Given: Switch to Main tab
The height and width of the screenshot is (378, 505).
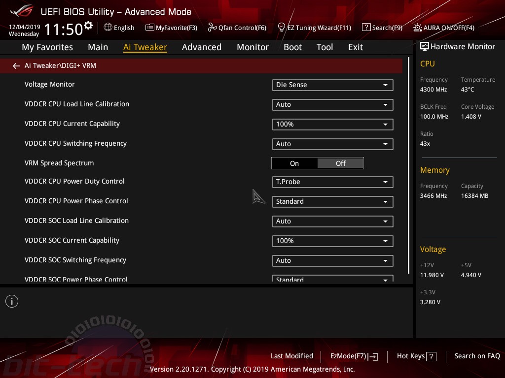Looking at the screenshot, I should click(98, 47).
